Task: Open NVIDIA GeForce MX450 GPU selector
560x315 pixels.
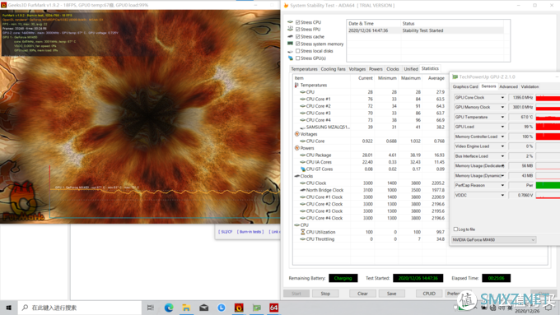Action: 493,239
